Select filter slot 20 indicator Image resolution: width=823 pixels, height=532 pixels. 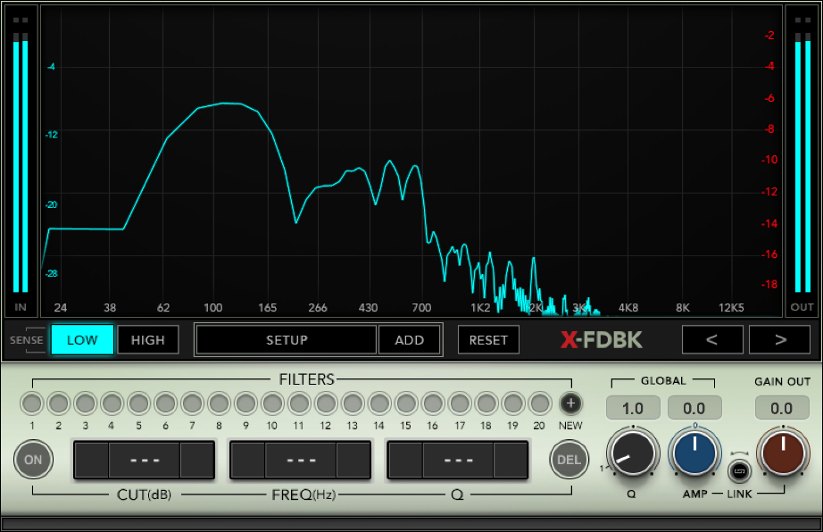(x=539, y=403)
